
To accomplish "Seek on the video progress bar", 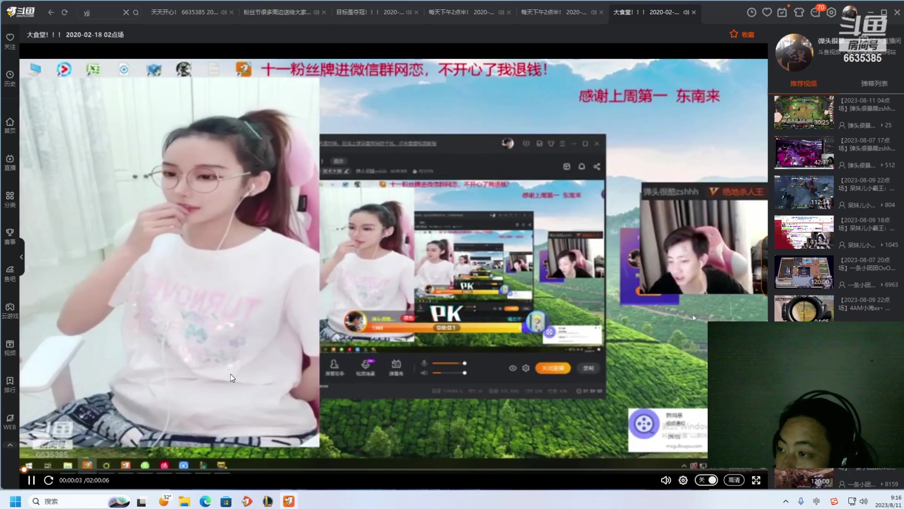I will point(393,470).
